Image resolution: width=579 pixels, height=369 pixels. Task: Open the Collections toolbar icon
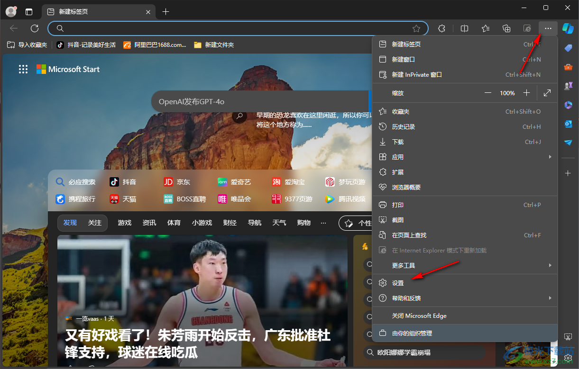pyautogui.click(x=506, y=28)
